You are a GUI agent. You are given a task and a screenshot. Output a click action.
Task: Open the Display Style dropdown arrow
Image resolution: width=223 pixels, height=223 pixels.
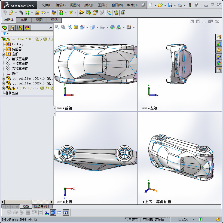97,28
